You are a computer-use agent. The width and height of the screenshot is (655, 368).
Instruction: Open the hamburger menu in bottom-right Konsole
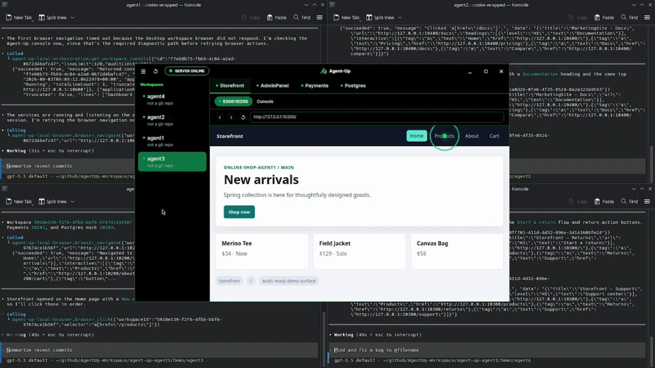pyautogui.click(x=647, y=201)
